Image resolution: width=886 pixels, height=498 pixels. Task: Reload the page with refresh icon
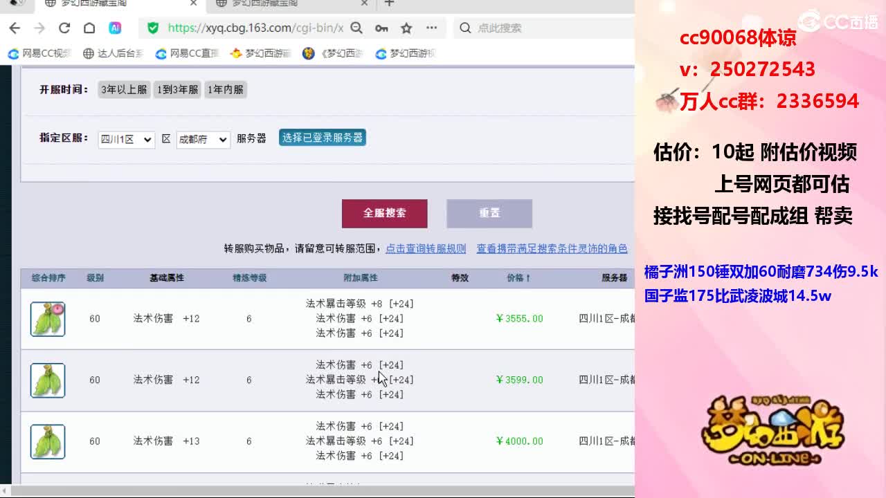[x=64, y=28]
